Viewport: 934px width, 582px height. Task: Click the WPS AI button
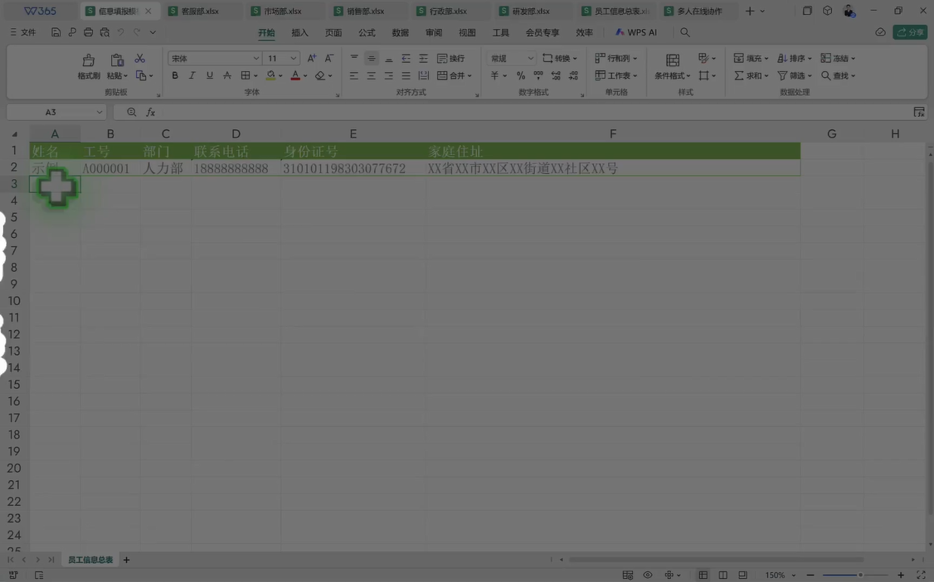pos(636,32)
